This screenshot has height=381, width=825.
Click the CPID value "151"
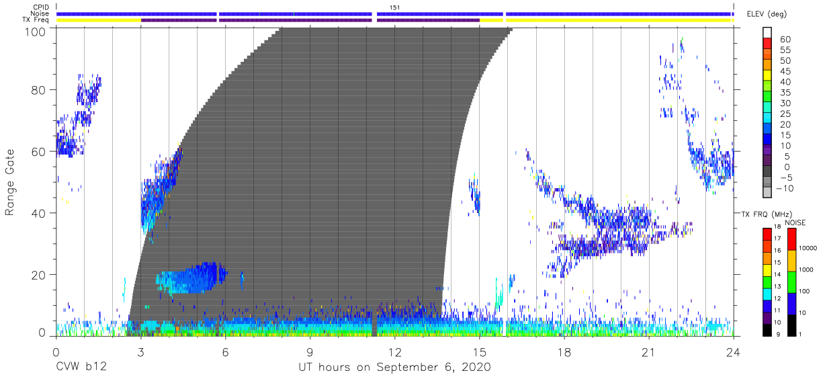(394, 7)
